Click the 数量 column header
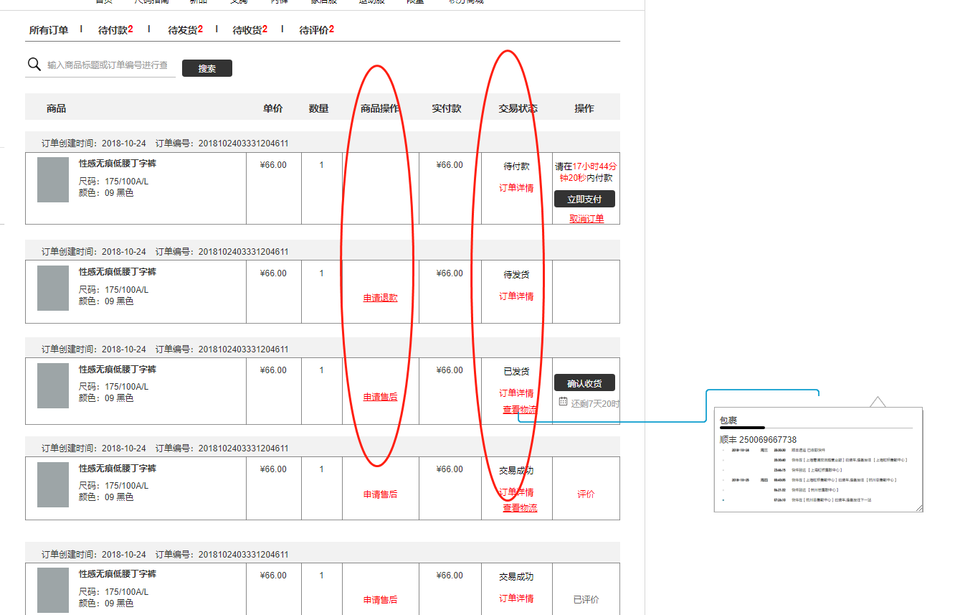Image resolution: width=955 pixels, height=615 pixels. coord(318,108)
